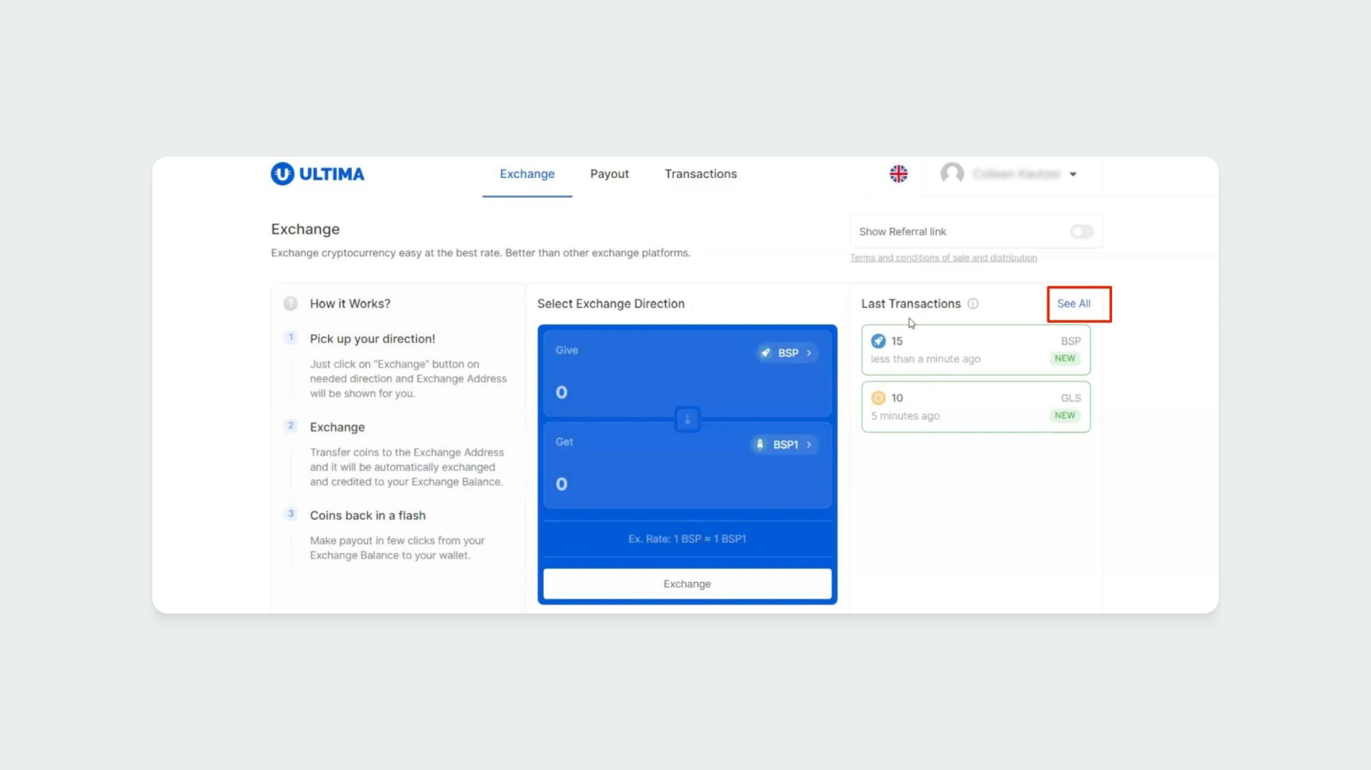Open the UK flag language selector
This screenshot has width=1371, height=770.
(x=898, y=173)
